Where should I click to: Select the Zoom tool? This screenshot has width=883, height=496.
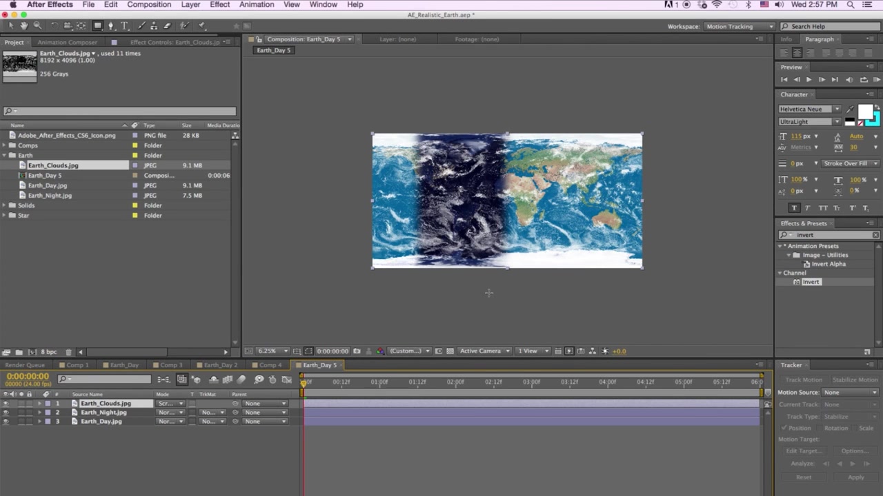[38, 25]
